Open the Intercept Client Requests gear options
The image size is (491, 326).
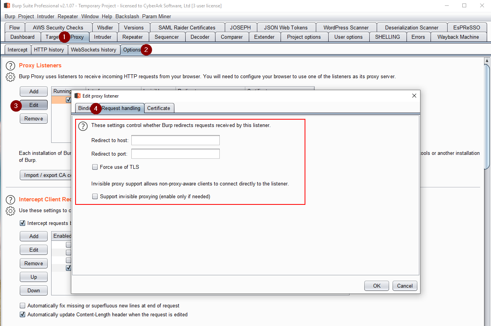pos(10,211)
